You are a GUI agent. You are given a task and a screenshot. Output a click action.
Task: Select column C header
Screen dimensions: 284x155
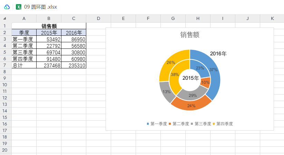pyautogui.click(x=74, y=19)
